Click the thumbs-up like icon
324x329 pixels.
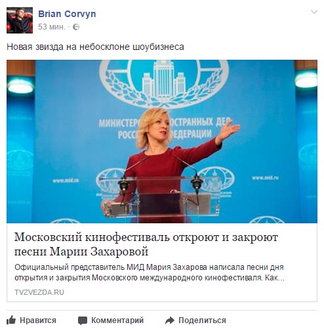[11, 320]
